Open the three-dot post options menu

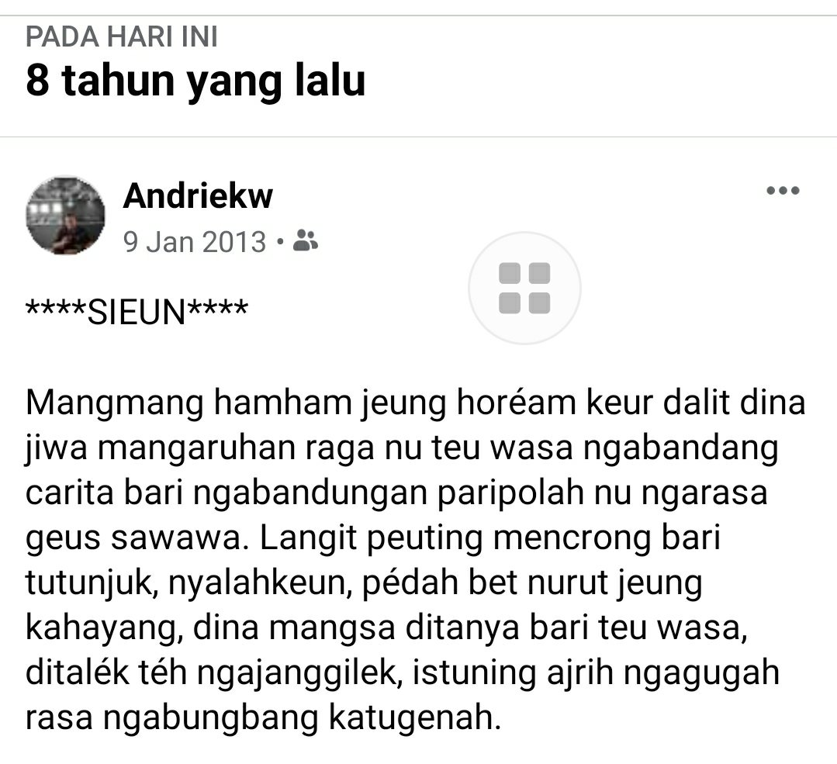tap(783, 191)
